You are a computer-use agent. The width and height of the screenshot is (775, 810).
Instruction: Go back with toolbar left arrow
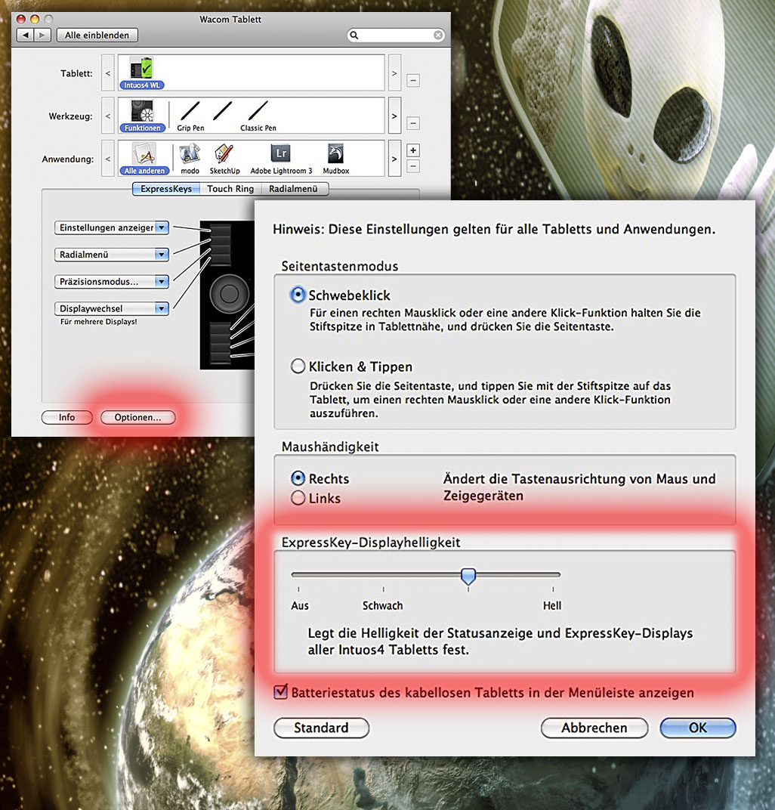(25, 35)
